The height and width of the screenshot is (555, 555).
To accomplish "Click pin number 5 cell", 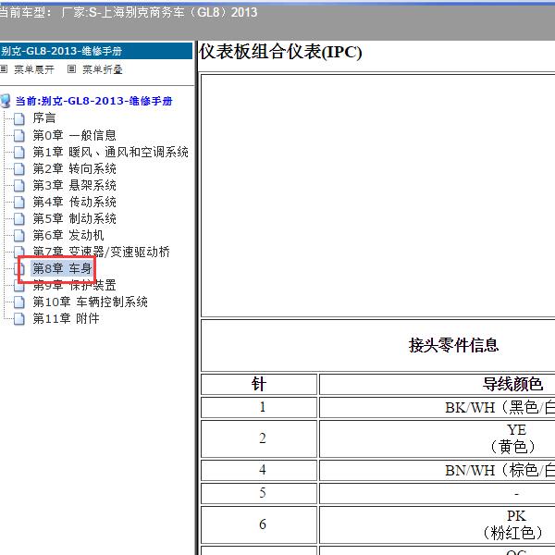I will 259,493.
